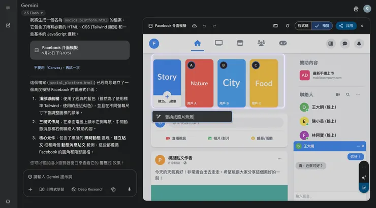The width and height of the screenshot is (376, 208).
Task: Select contact 陳小美 (線上)
Action: point(318,121)
